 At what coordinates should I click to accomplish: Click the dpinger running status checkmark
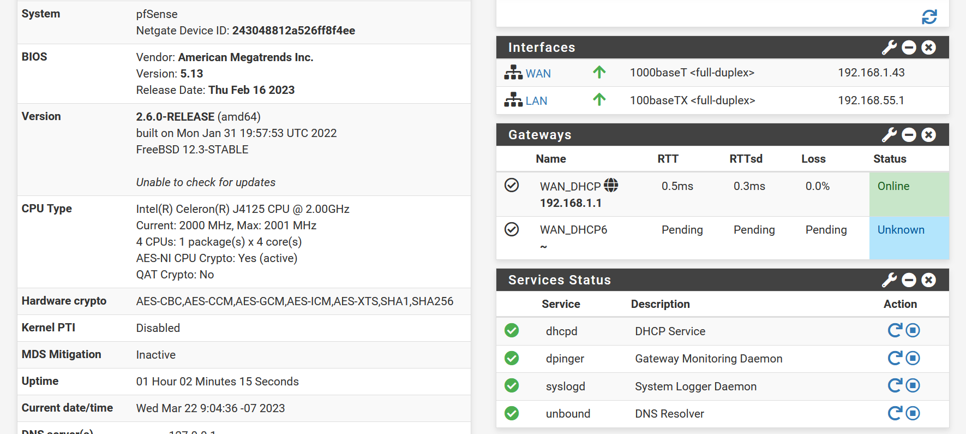512,358
